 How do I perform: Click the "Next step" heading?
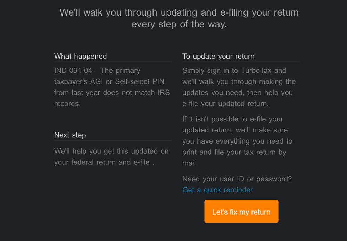click(x=70, y=135)
